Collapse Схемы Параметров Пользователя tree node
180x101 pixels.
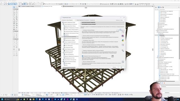click(x=62, y=24)
